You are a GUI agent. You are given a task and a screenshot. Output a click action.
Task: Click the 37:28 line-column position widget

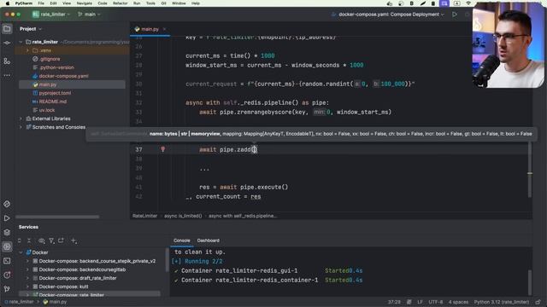(394, 302)
